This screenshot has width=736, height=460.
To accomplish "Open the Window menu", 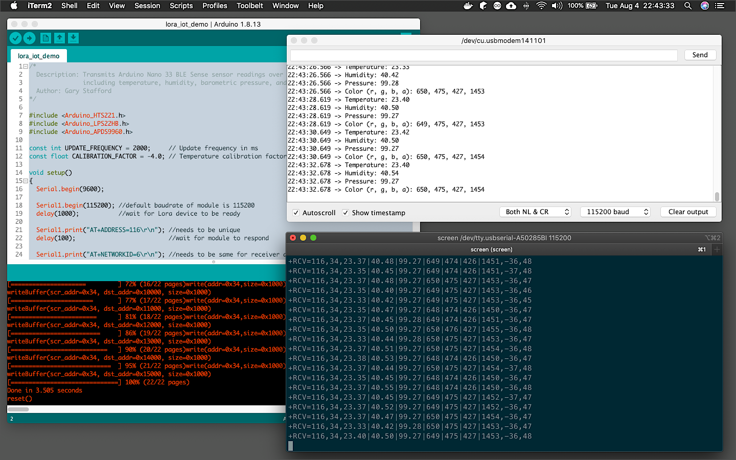I will coord(286,6).
